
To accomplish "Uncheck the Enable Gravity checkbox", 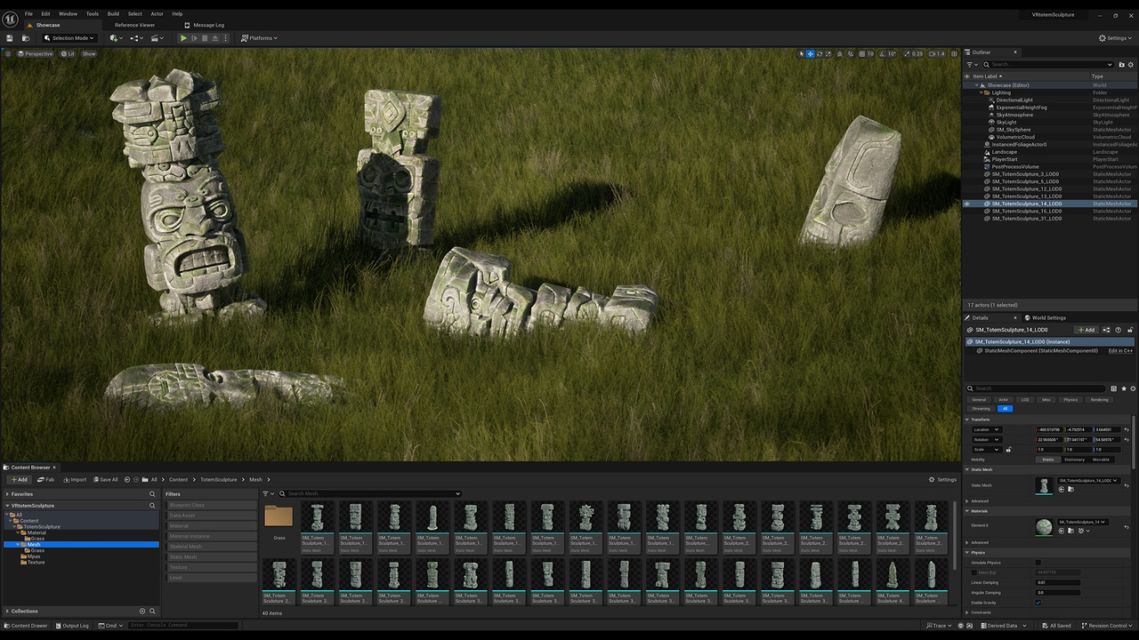I will tap(1038, 603).
